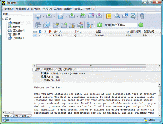Click the folder with clock icon
Viewport: 163px width, 124px height.
[47, 25]
